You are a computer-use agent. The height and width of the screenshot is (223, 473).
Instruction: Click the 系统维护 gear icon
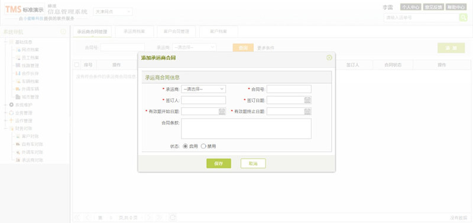pyautogui.click(x=11, y=105)
